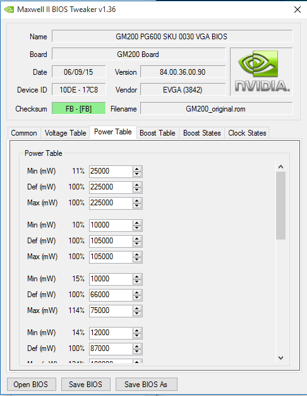Increase the Min 25000 value with up arrow

click(137, 169)
